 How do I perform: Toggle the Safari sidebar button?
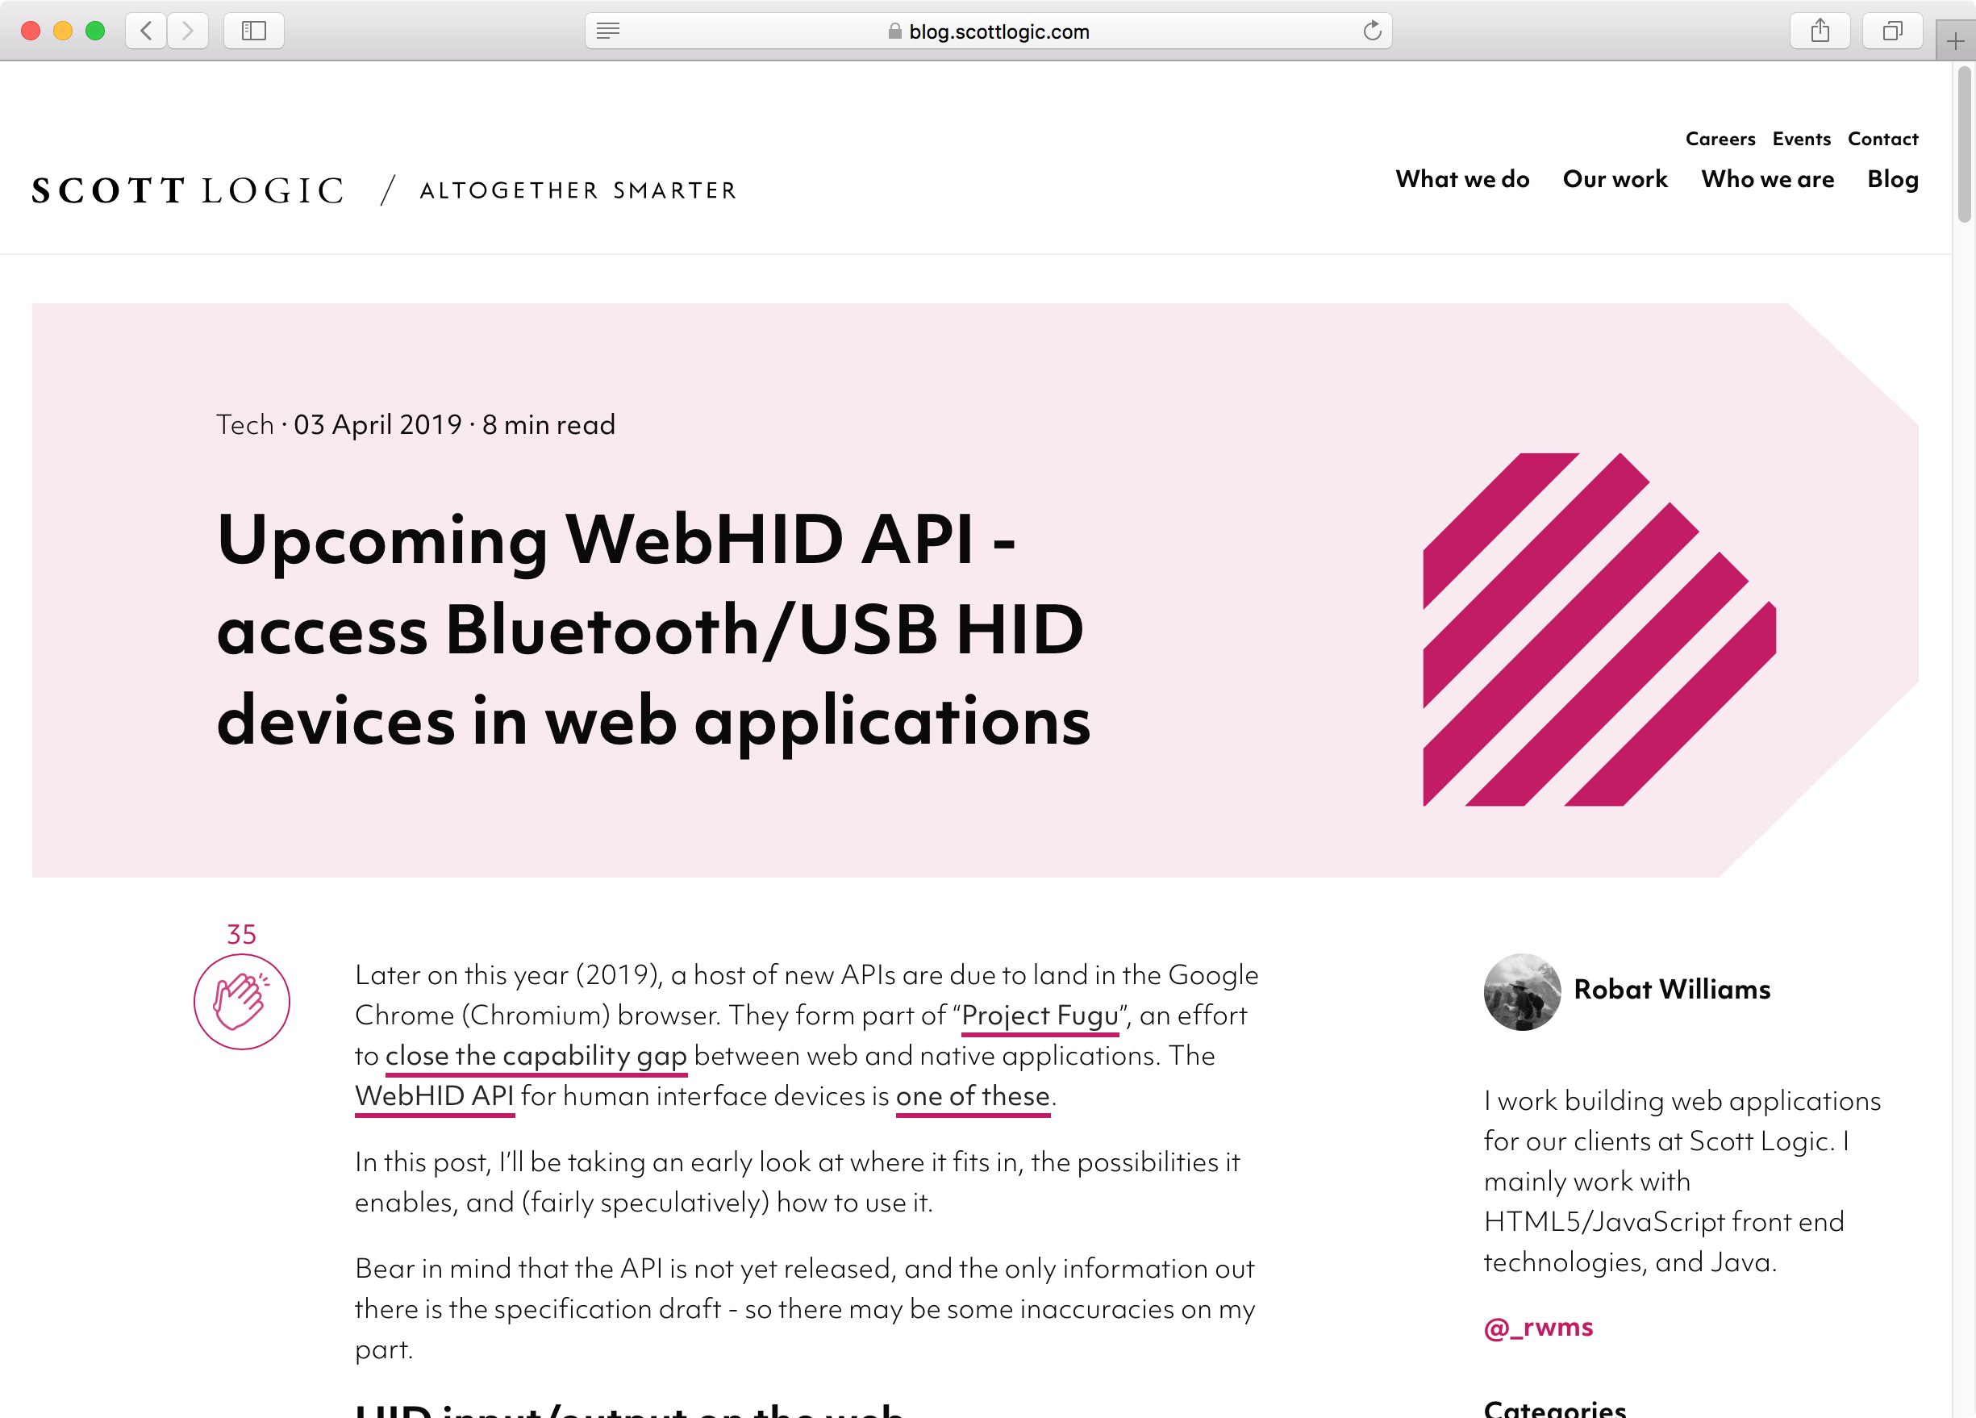point(253,31)
